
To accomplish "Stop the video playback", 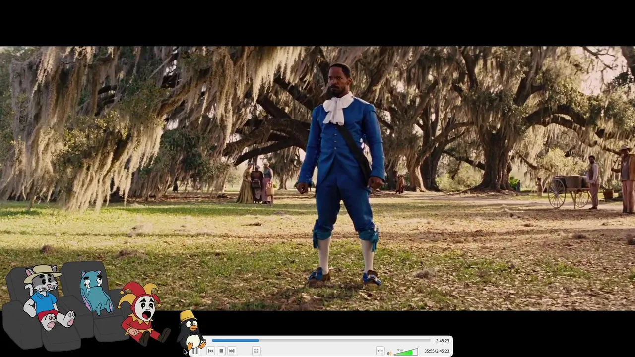I will tap(221, 351).
